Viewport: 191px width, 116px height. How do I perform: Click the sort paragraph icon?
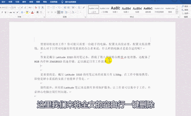[x=79, y=8]
